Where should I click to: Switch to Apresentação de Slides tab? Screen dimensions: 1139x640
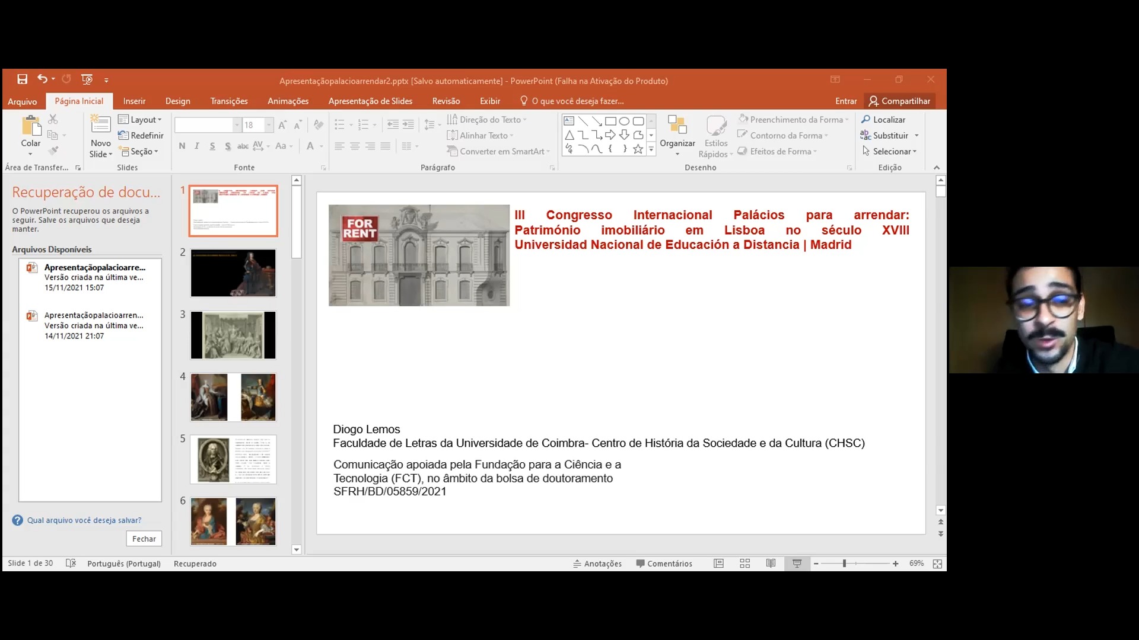370,101
